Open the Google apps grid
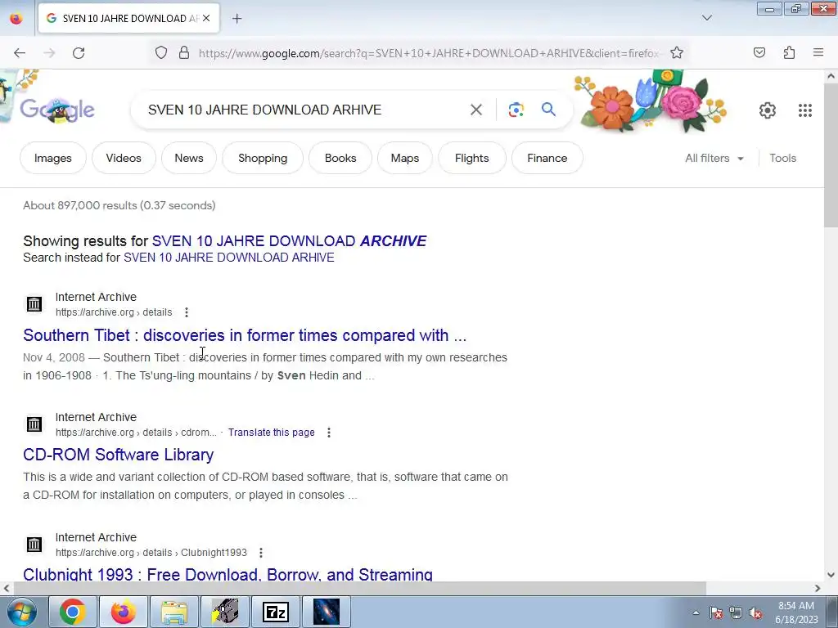 805,110
